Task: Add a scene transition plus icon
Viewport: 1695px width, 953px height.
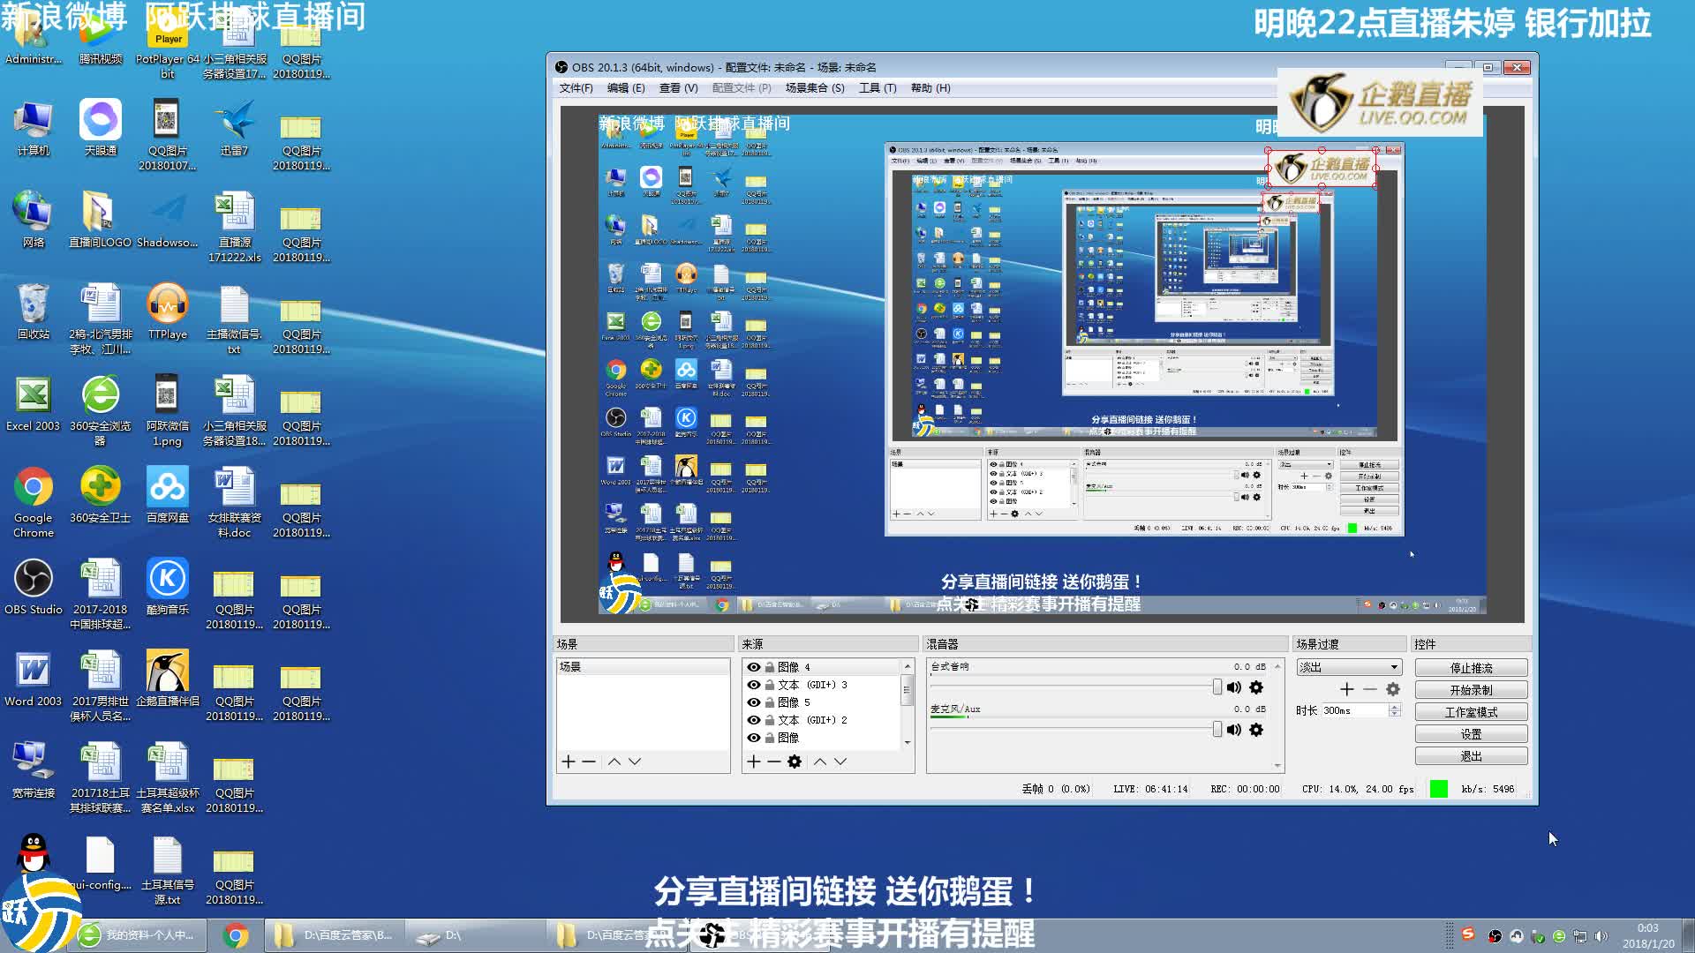Action: click(1346, 689)
